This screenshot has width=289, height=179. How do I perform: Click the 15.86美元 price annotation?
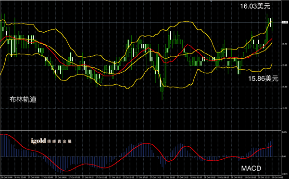[x=263, y=78]
